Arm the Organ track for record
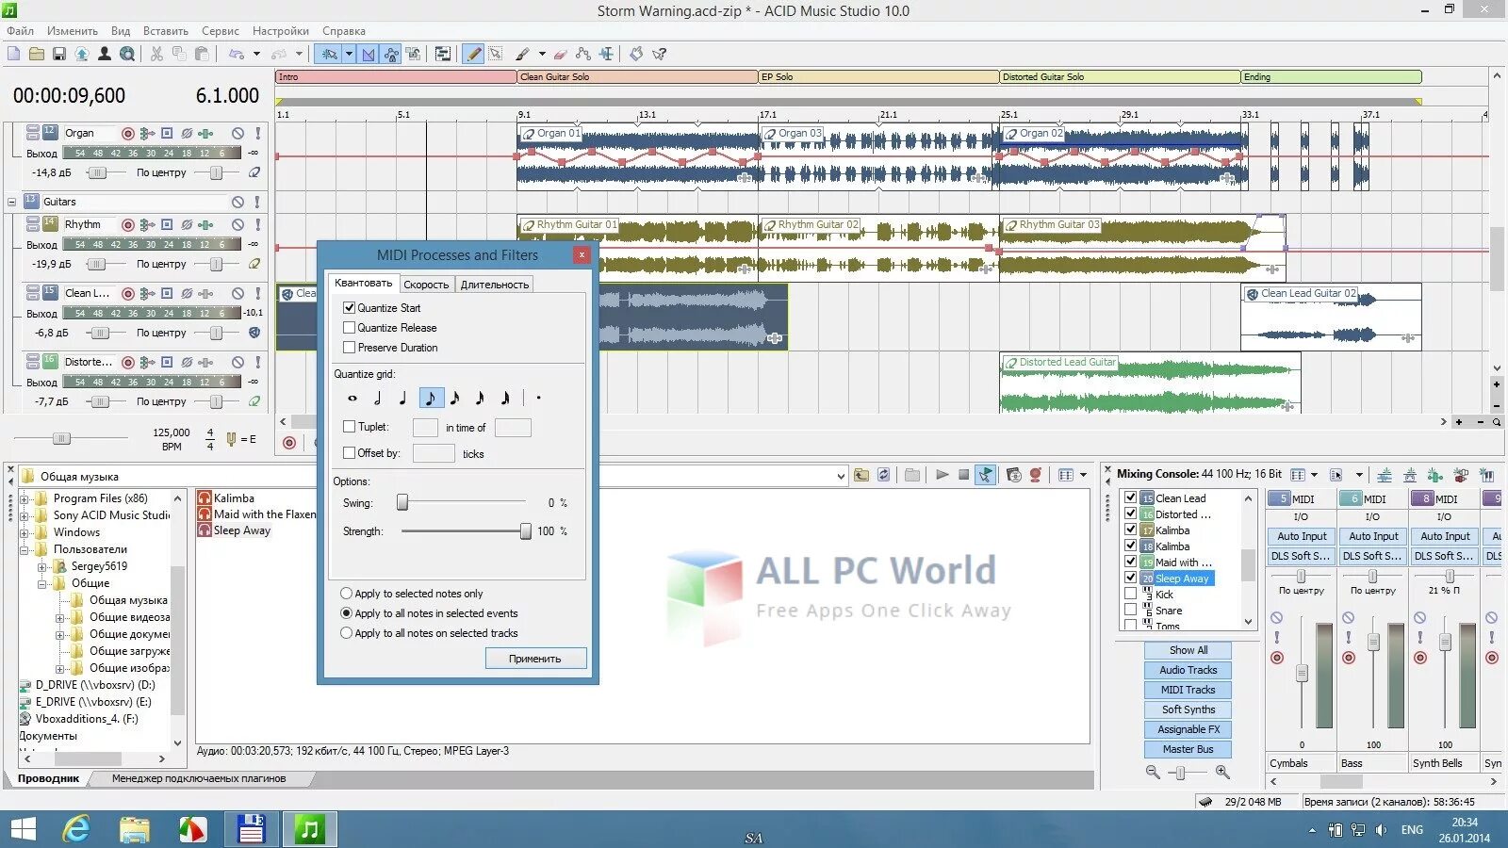The image size is (1508, 848). pos(128,133)
